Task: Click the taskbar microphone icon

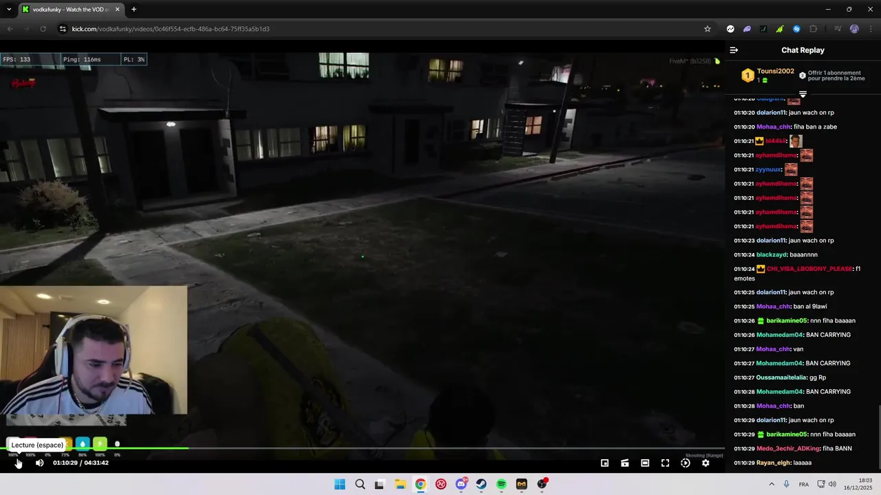Action: click(x=786, y=484)
